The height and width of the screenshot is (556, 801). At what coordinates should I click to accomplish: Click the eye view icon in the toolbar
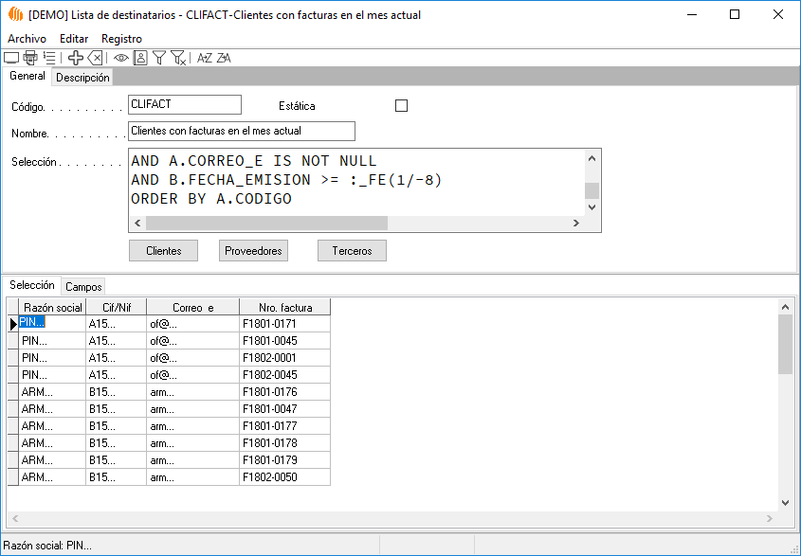(x=121, y=58)
